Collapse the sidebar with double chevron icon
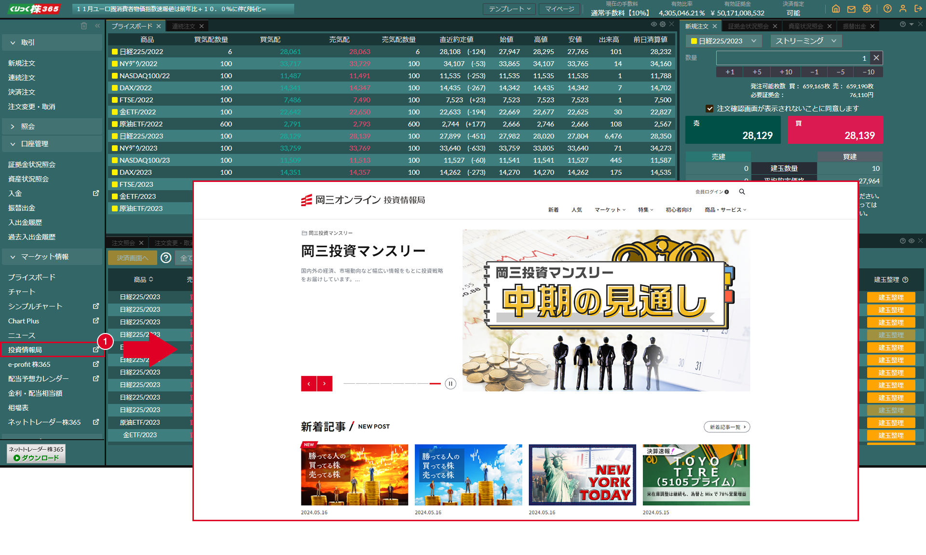The width and height of the screenshot is (926, 555). pos(97,26)
